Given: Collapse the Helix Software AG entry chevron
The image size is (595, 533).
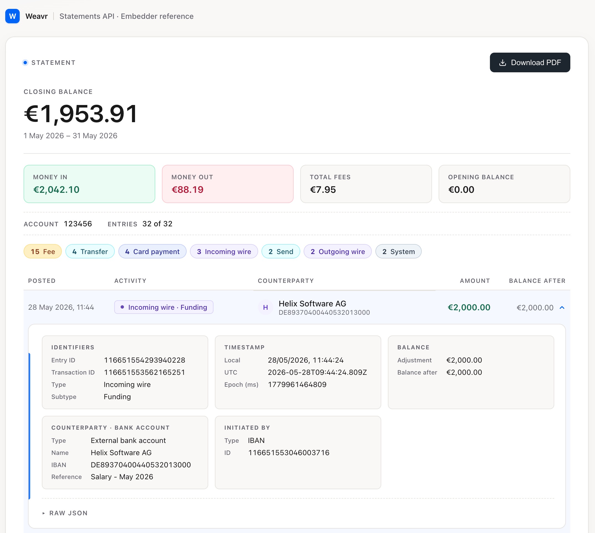Looking at the screenshot, I should 561,307.
